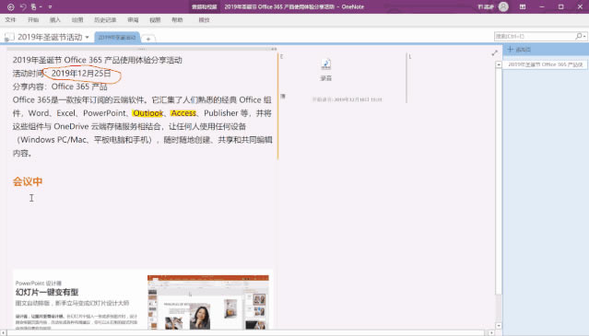
Task: Switch to the 插入 ribbon tab
Action: [x=54, y=20]
